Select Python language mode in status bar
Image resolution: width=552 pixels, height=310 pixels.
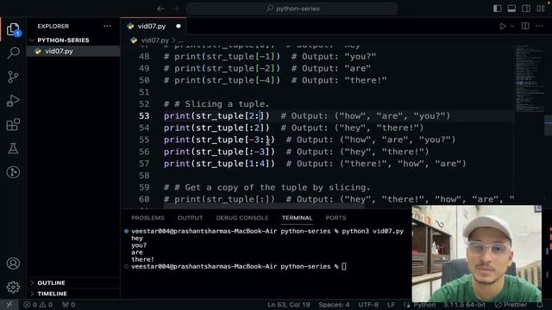[424, 305]
